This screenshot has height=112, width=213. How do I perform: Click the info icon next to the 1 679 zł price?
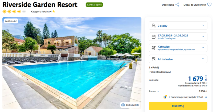[x=206, y=76]
